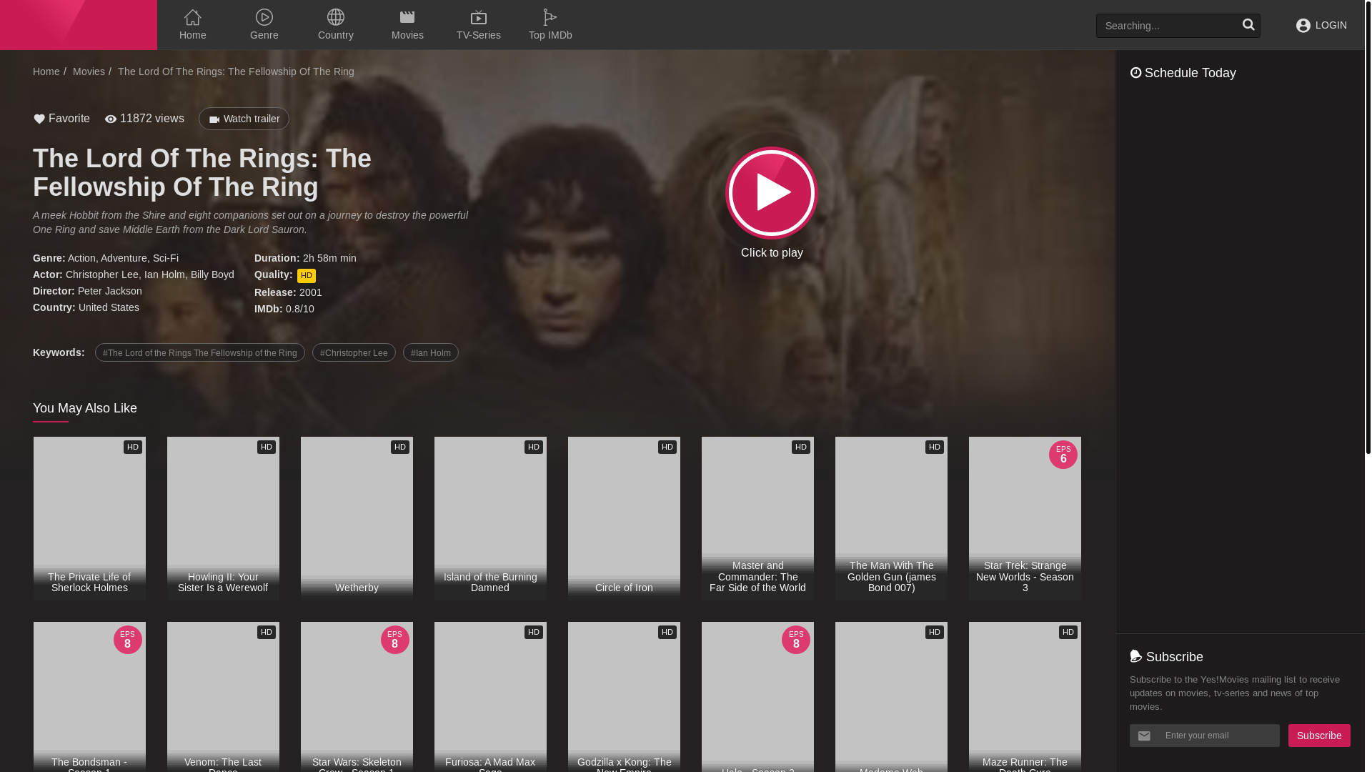Open The Private Life of Sherlock Holmes thumbnail
The image size is (1372, 772).
[x=89, y=518]
